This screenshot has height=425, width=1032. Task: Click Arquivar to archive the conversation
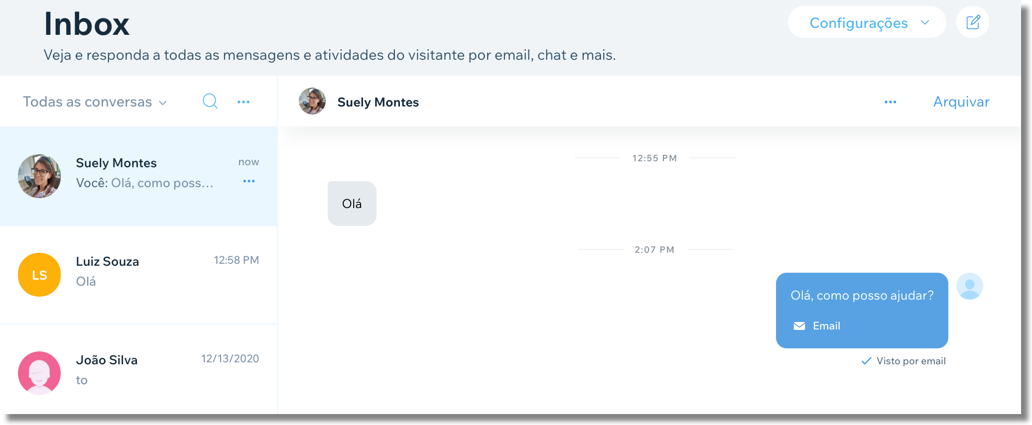(961, 102)
